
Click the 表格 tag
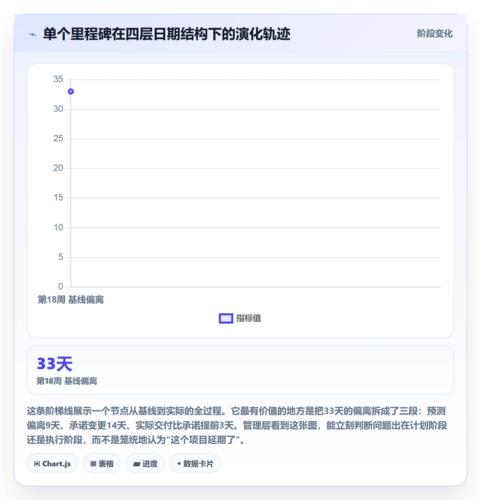click(x=102, y=464)
